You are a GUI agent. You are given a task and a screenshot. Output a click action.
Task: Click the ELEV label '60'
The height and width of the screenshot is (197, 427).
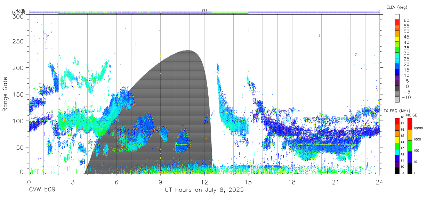[406, 20]
